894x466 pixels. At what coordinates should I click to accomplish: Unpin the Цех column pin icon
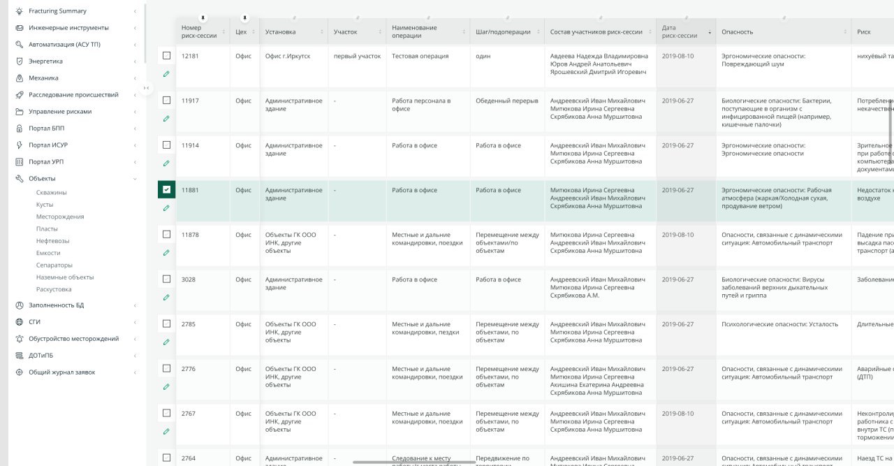click(244, 18)
